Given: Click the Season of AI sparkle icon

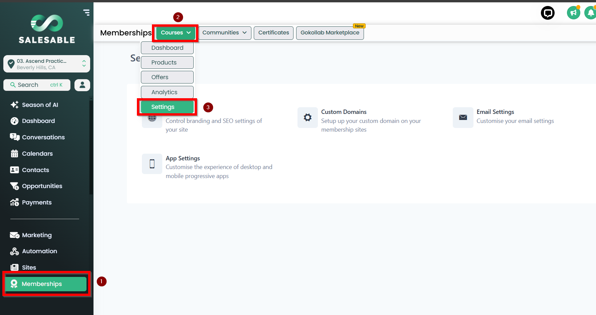Looking at the screenshot, I should pos(14,105).
